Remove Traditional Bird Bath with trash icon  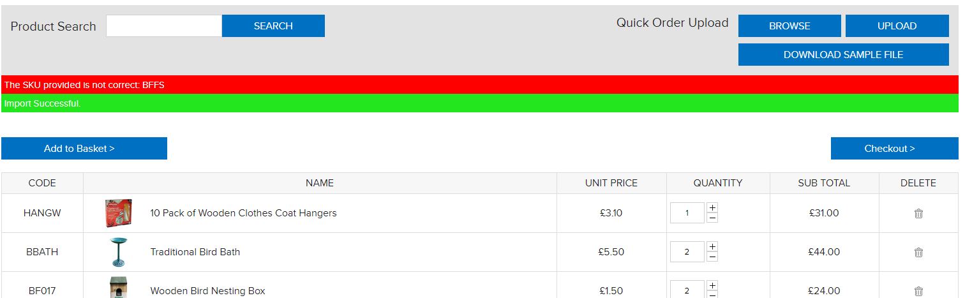pyautogui.click(x=918, y=252)
